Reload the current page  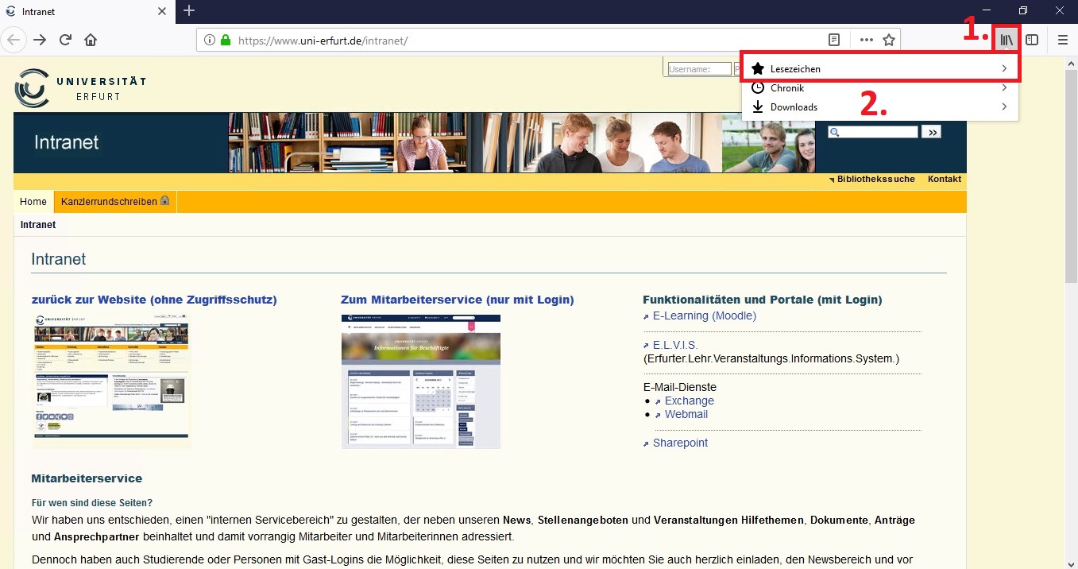[65, 40]
